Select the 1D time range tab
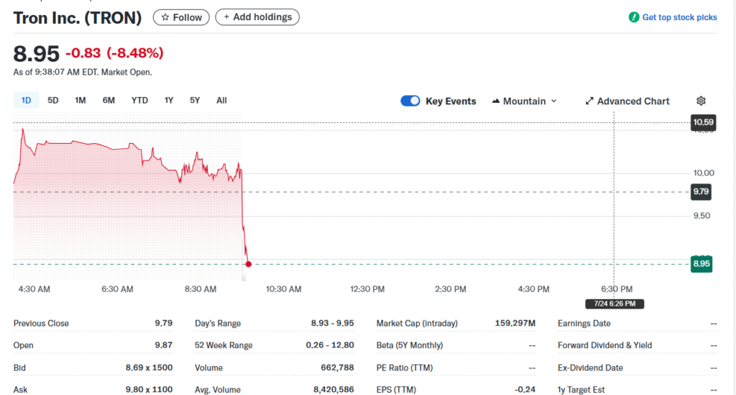 click(27, 101)
